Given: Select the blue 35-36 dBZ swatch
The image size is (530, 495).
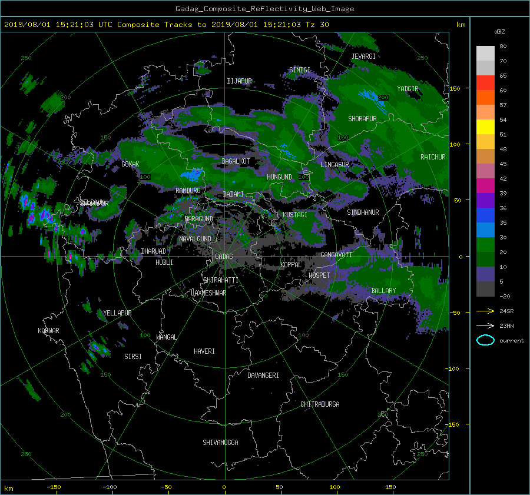Looking at the screenshot, I should [x=485, y=215].
